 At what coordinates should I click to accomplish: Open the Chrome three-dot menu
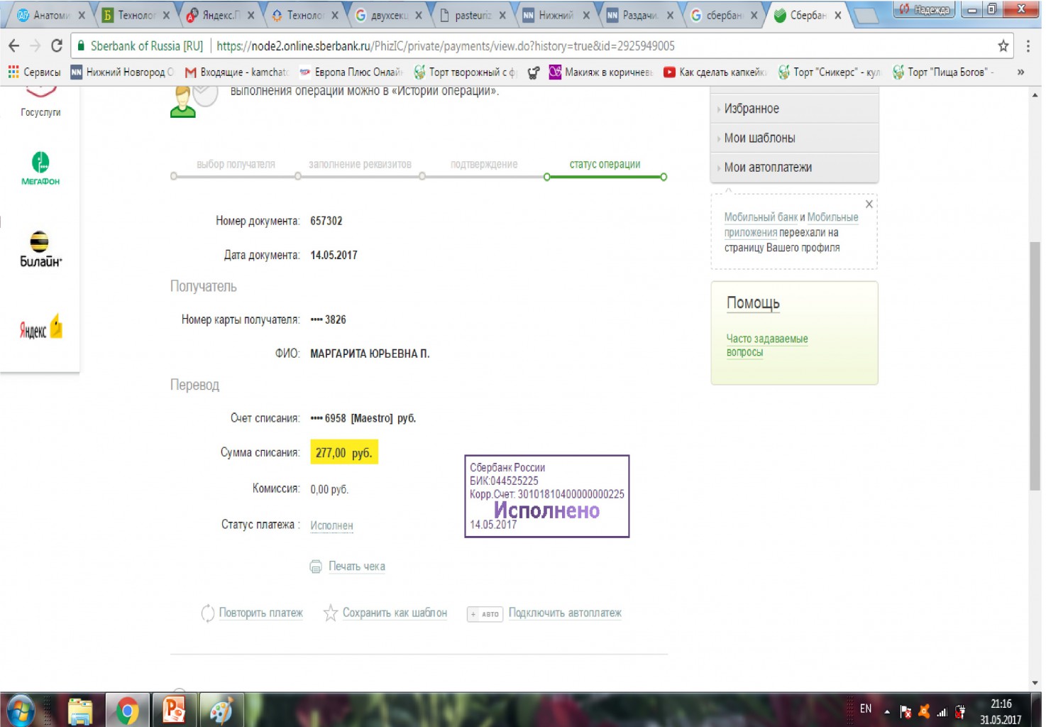pos(1028,46)
